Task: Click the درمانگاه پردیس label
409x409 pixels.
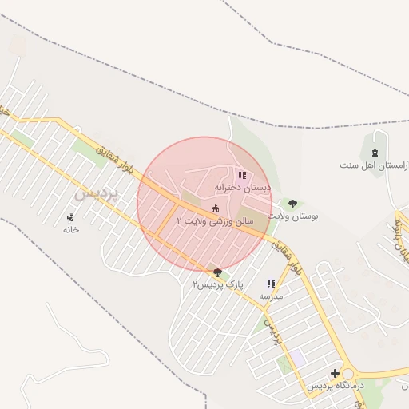Action: point(336,386)
